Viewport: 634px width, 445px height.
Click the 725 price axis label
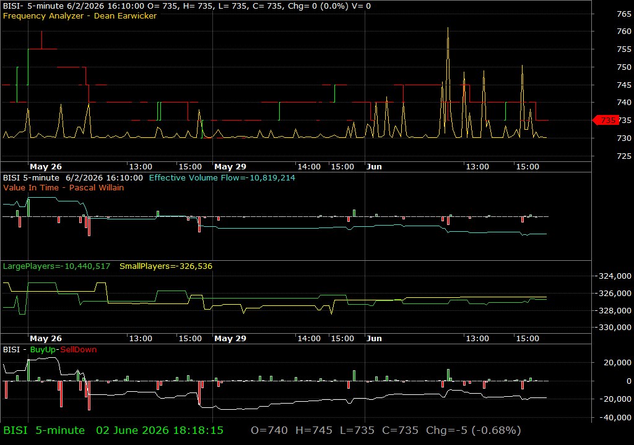[624, 156]
